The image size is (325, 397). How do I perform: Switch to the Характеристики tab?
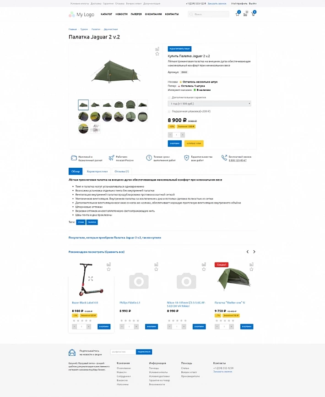pyautogui.click(x=97, y=171)
